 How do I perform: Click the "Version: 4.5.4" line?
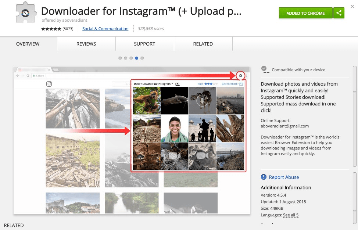273,195
